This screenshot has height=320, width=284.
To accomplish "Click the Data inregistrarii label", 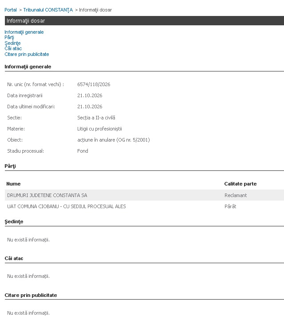I will [x=25, y=95].
